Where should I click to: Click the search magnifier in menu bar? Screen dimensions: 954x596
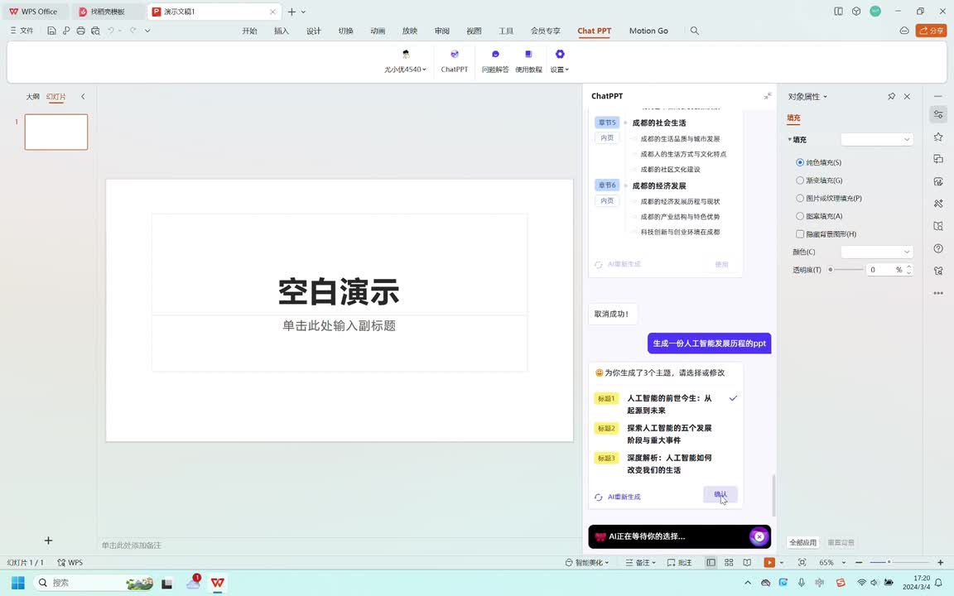pyautogui.click(x=695, y=31)
